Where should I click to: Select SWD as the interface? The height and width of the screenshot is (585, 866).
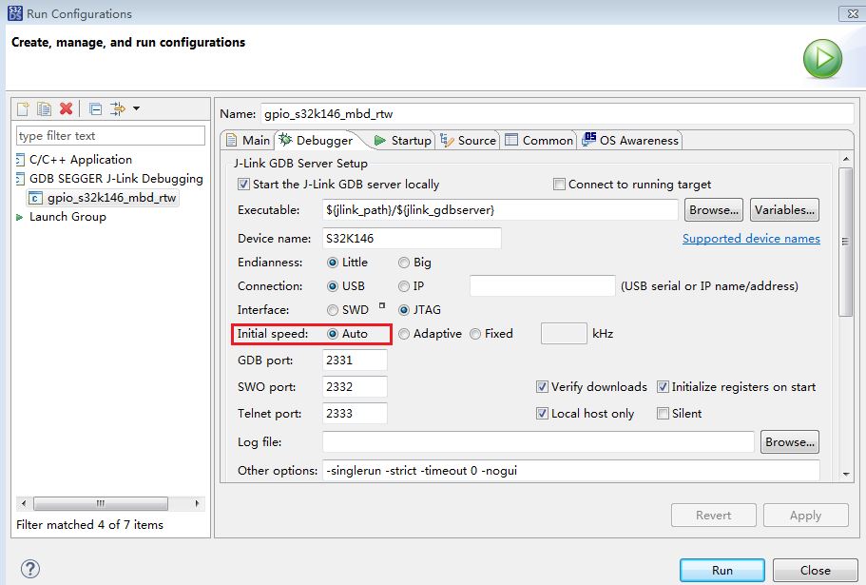coord(334,308)
